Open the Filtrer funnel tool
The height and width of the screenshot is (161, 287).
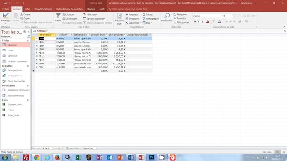pos(58,17)
